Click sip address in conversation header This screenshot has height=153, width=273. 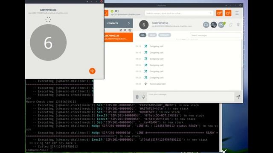(x=171, y=26)
